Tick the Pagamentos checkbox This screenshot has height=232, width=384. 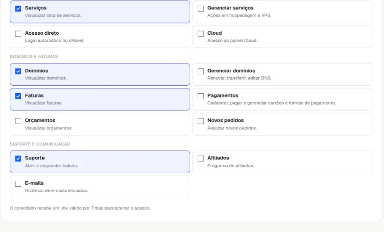(200, 96)
